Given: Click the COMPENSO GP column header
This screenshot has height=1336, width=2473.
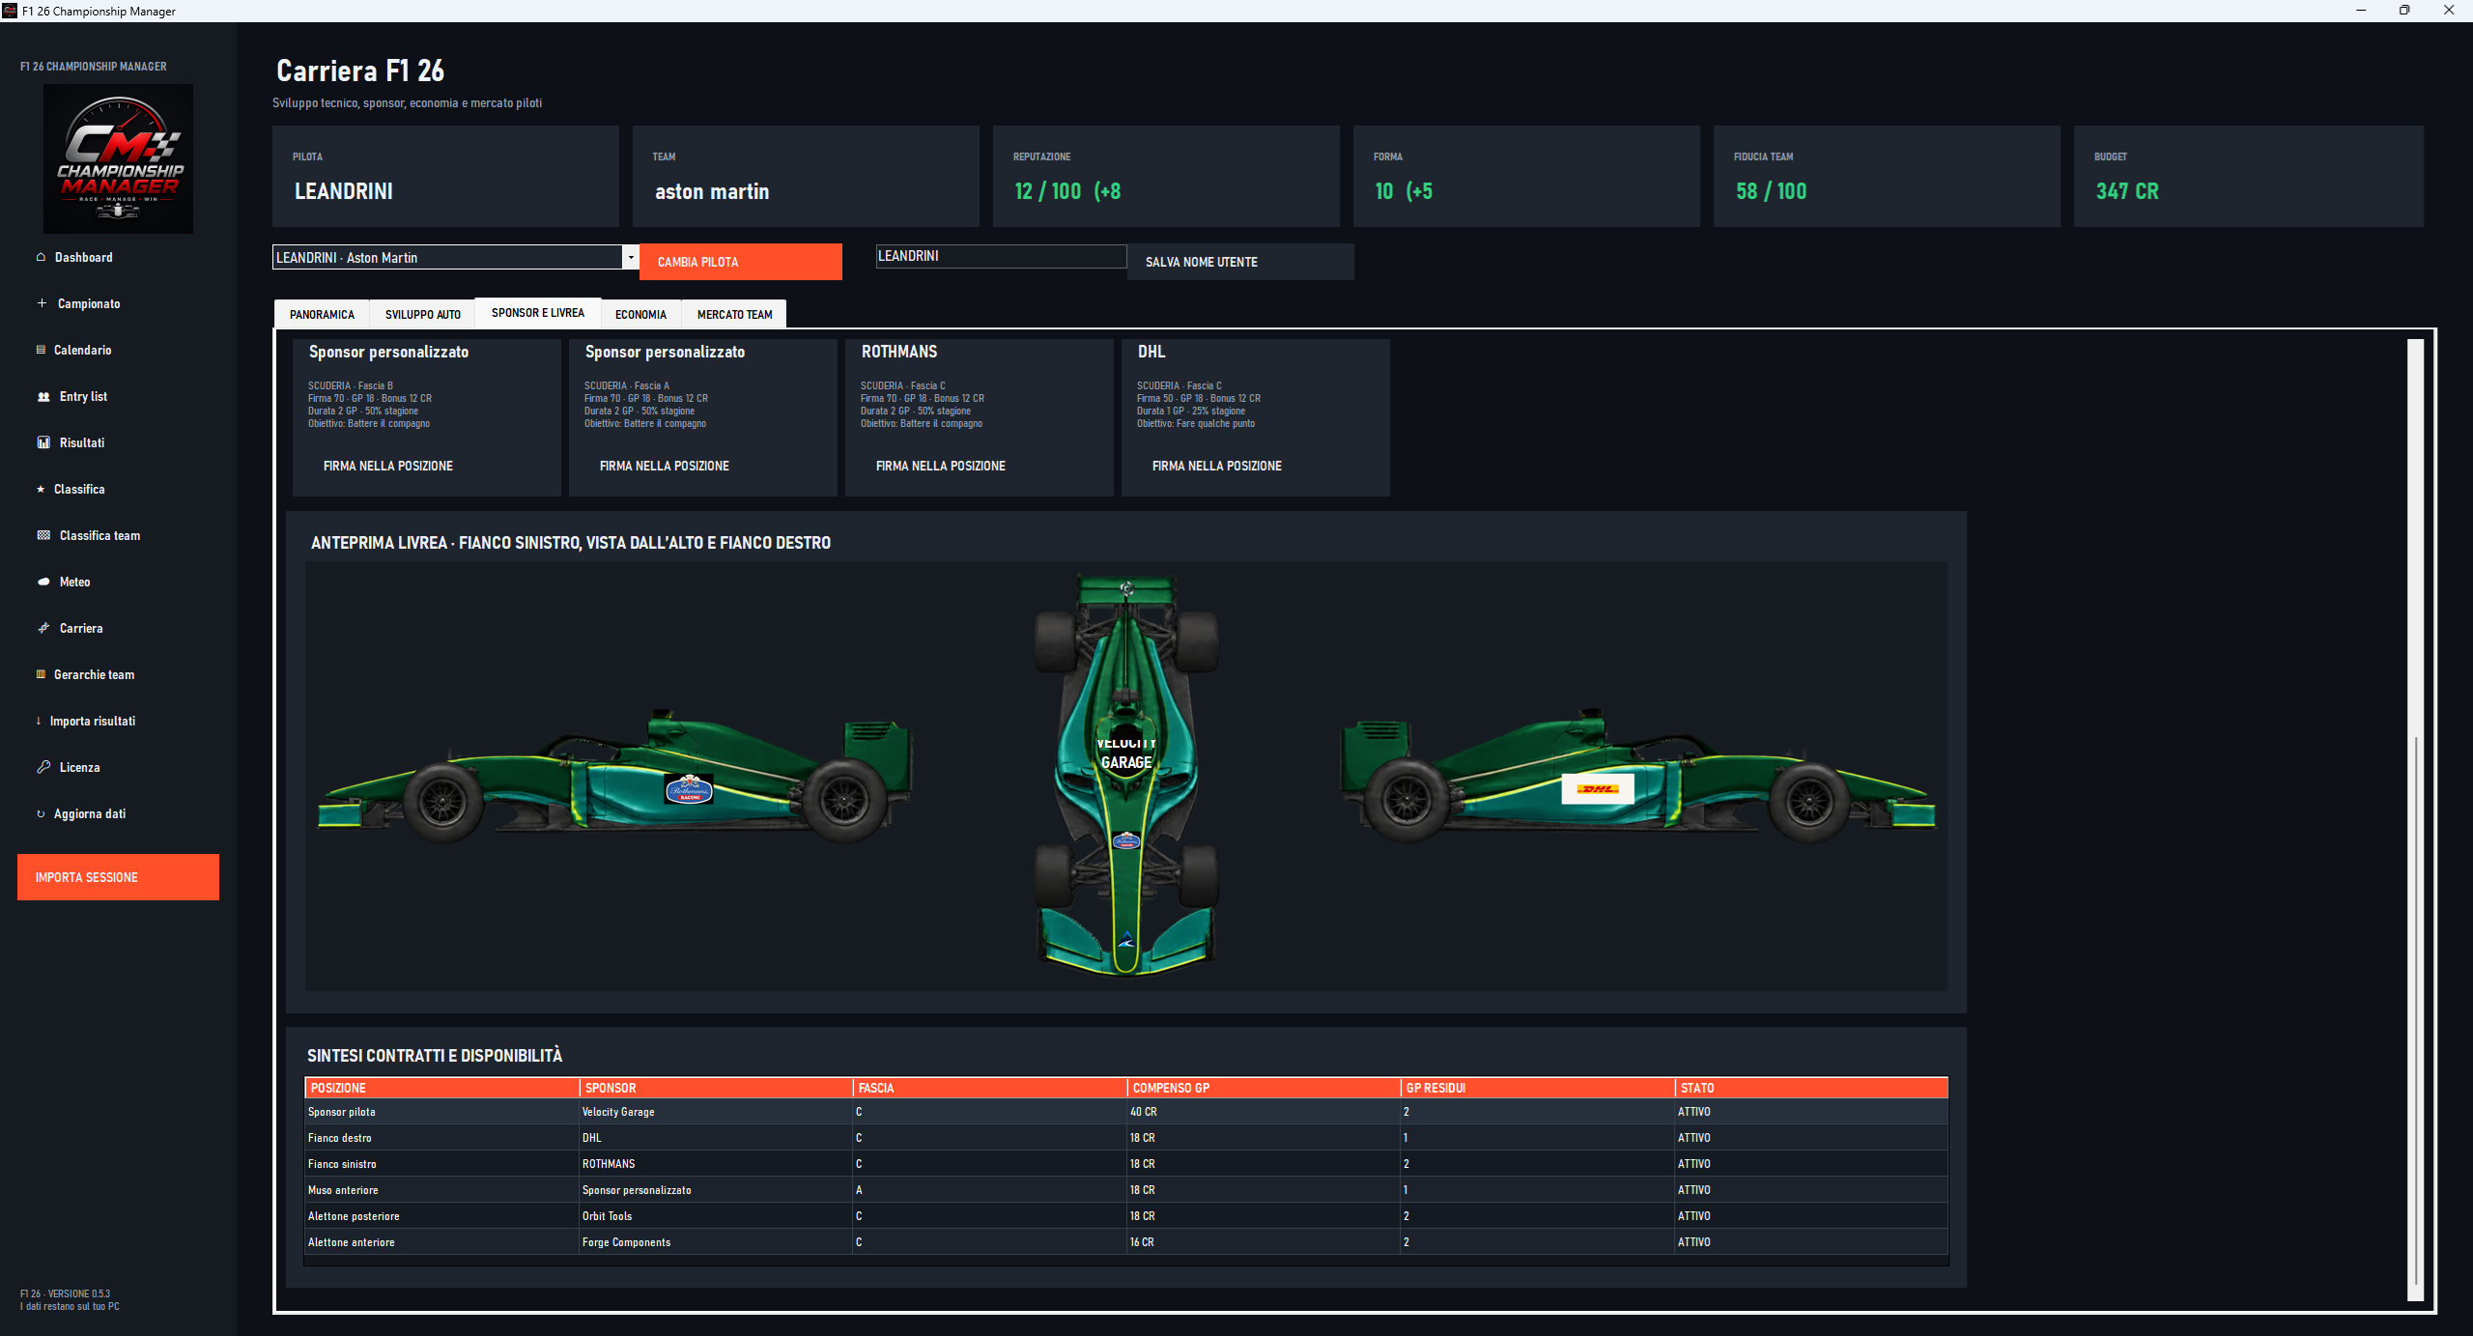Looking at the screenshot, I should [1264, 1088].
